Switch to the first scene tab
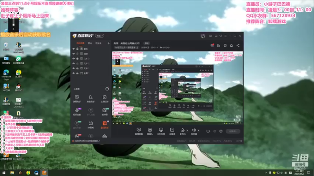This screenshot has height=176, width=314. click(80, 43)
